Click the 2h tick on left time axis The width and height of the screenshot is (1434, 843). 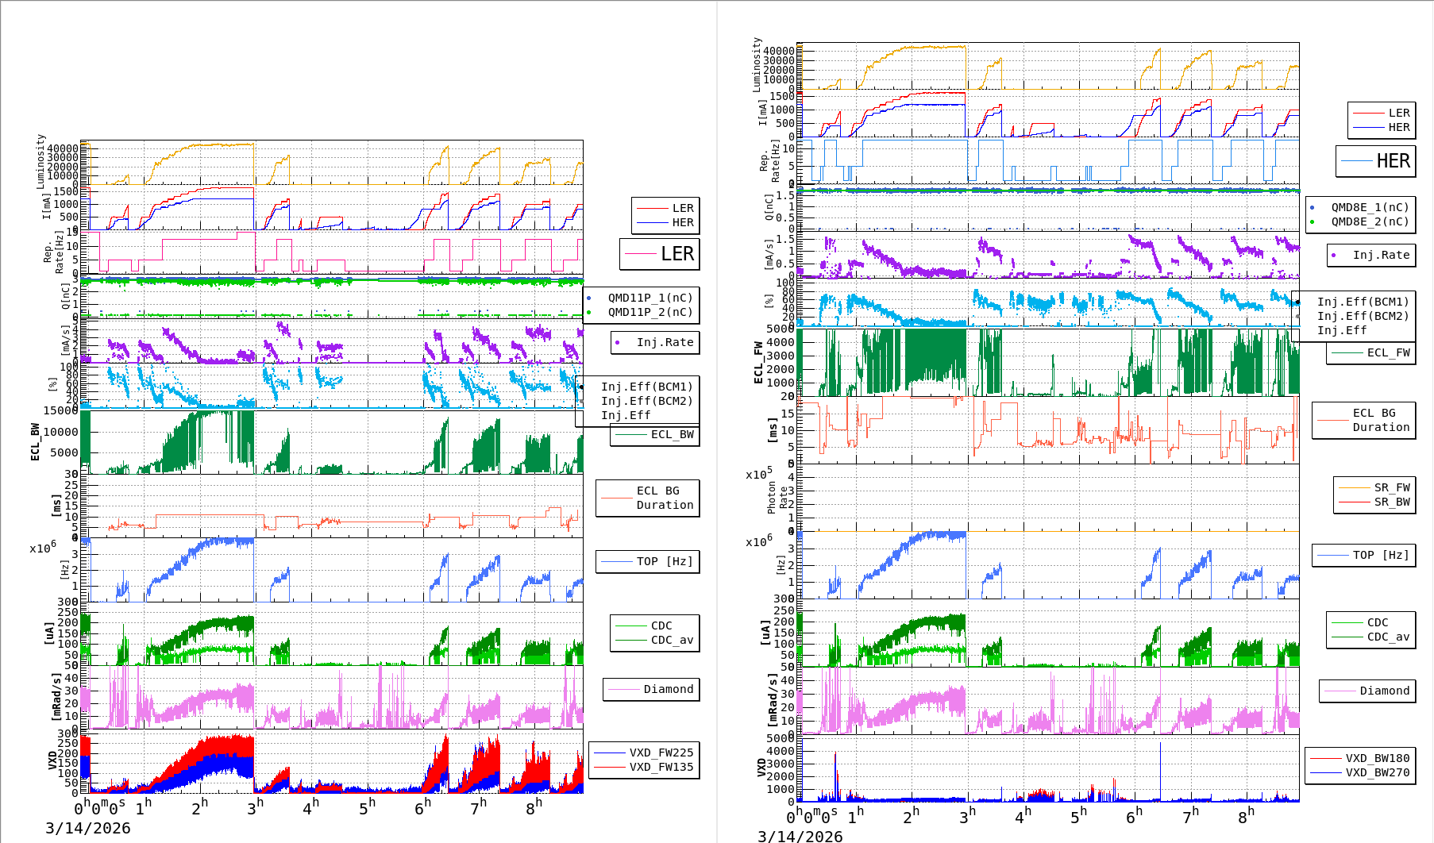[x=199, y=807]
